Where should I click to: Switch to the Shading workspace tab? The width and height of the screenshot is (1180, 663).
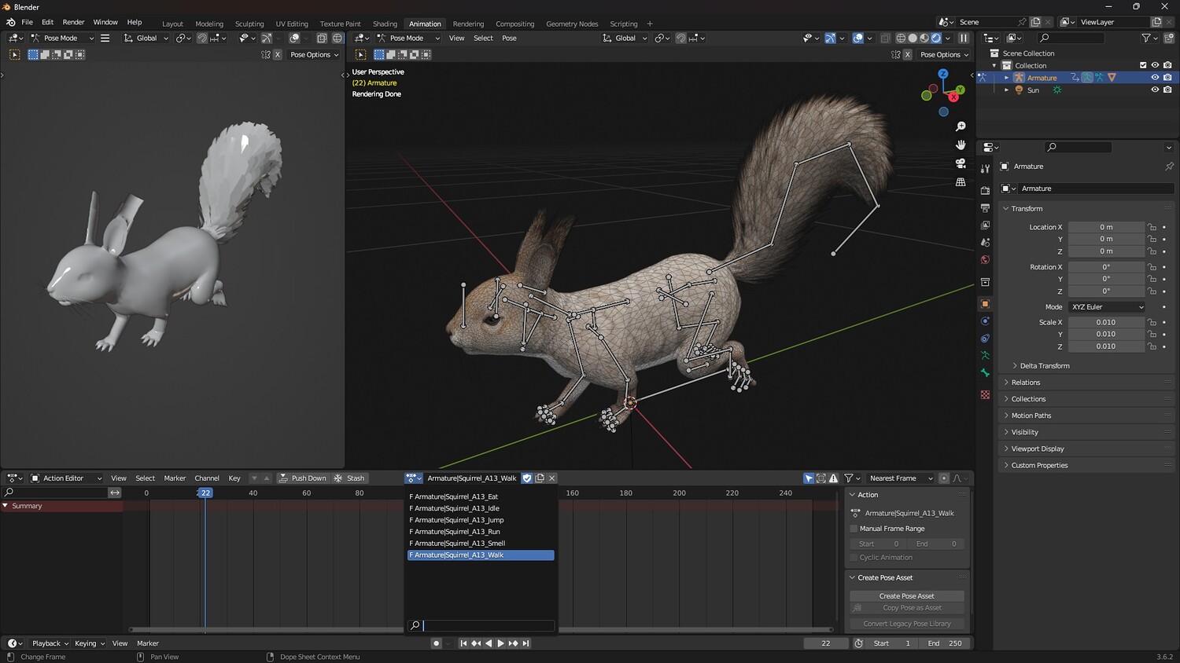[385, 24]
